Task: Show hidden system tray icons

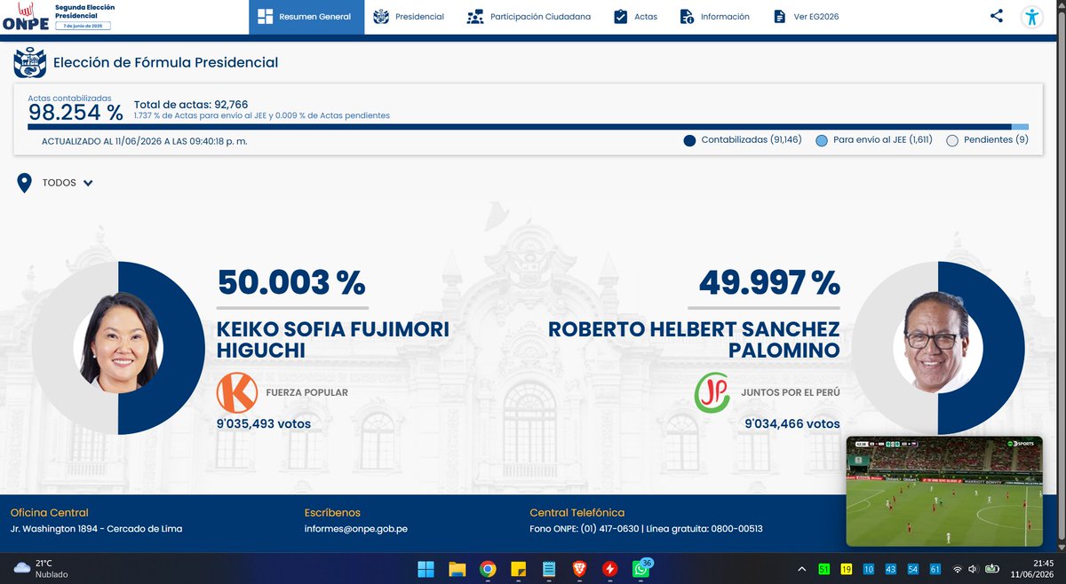Action: coord(801,569)
